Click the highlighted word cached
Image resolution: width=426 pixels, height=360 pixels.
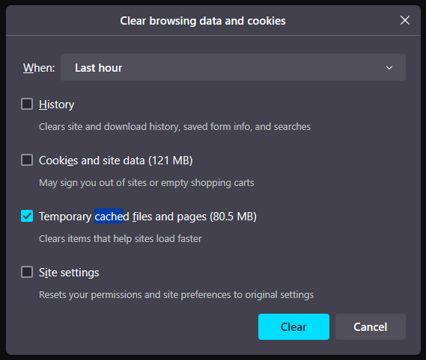pyautogui.click(x=109, y=216)
